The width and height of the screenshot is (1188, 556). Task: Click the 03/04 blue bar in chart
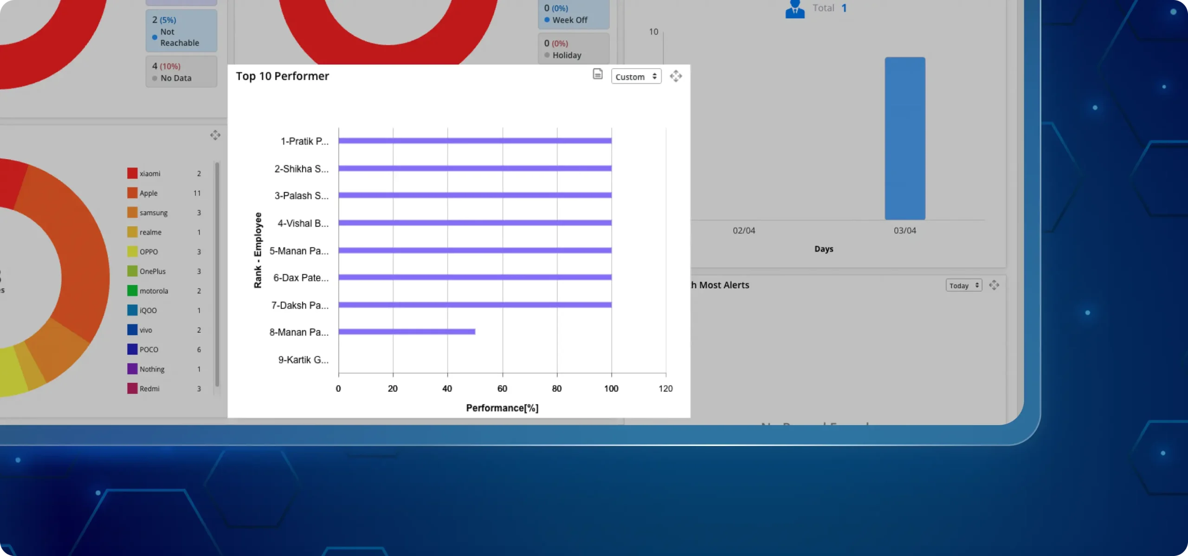[x=904, y=138]
